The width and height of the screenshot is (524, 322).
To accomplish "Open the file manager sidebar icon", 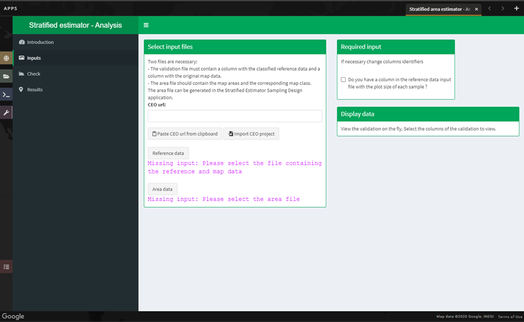I will [x=6, y=76].
